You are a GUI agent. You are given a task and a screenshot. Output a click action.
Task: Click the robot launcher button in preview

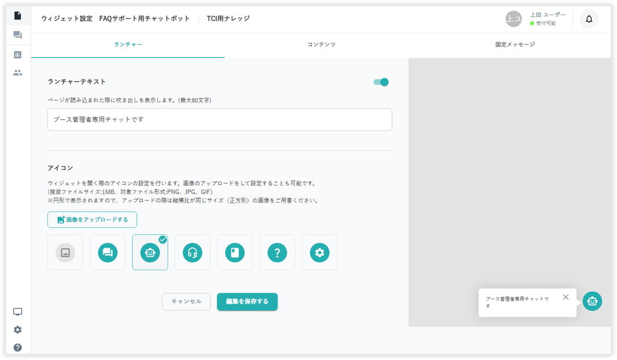click(x=592, y=302)
